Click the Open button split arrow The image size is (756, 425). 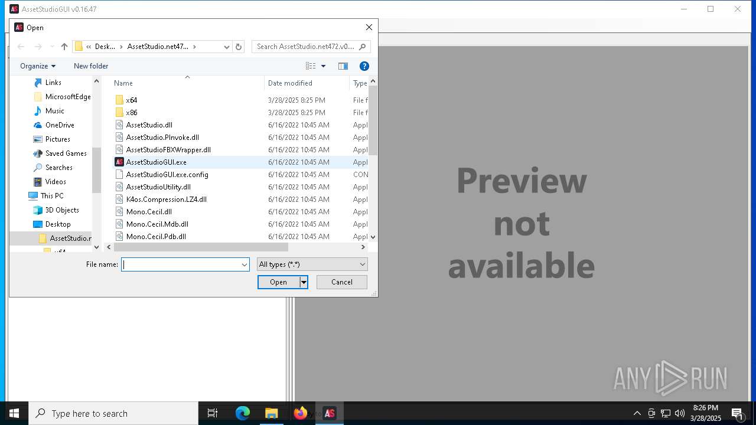(x=304, y=282)
